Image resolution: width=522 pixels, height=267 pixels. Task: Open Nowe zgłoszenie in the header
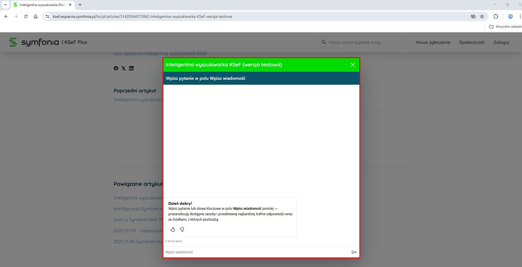[x=433, y=42]
